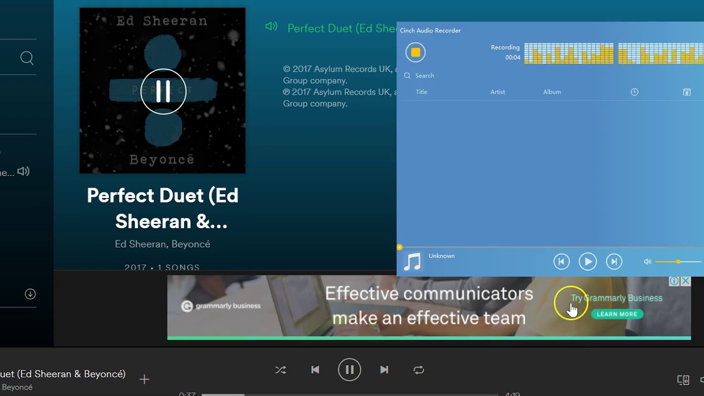Click the download arrow icon in sidebar
The height and width of the screenshot is (396, 704).
click(x=30, y=294)
